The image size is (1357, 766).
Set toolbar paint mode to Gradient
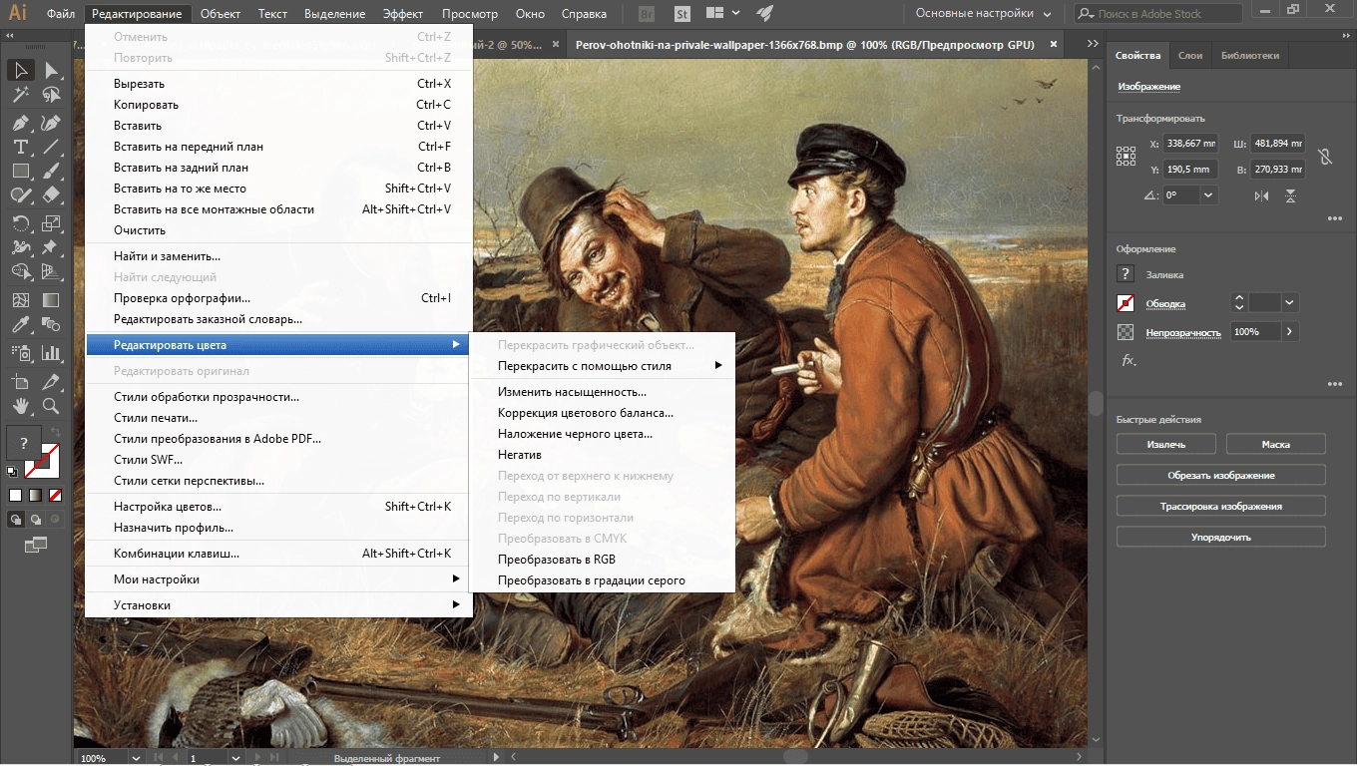[35, 495]
